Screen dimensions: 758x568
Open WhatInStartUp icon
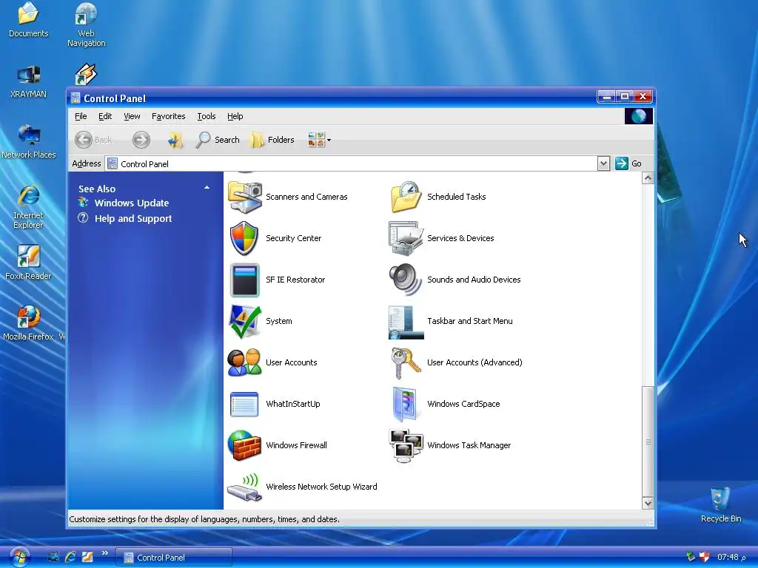[244, 405]
